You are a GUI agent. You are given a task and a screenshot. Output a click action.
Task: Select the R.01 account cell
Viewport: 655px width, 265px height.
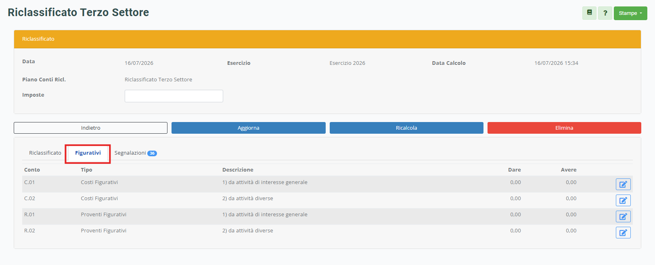coord(29,215)
